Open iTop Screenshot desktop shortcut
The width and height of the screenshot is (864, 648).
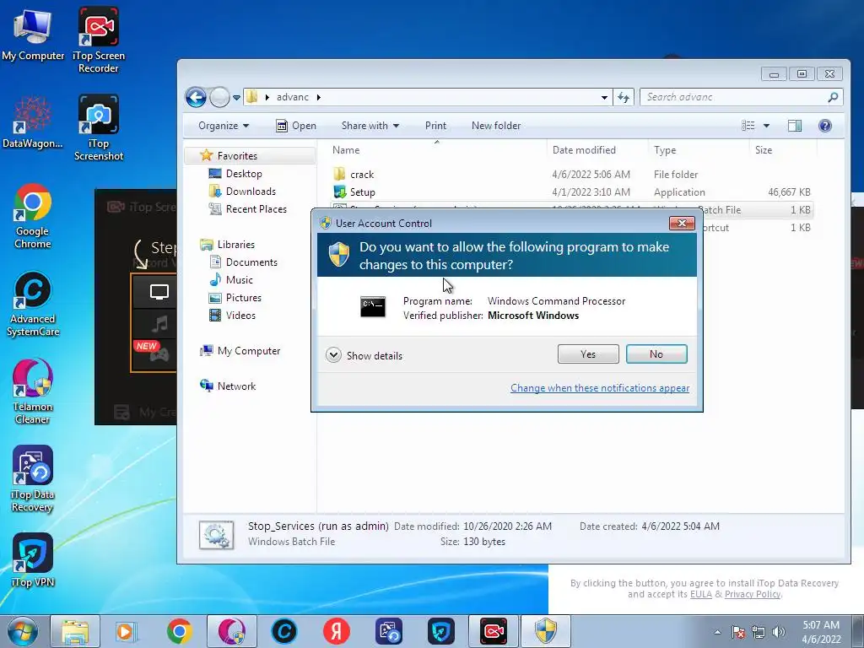[x=99, y=128]
